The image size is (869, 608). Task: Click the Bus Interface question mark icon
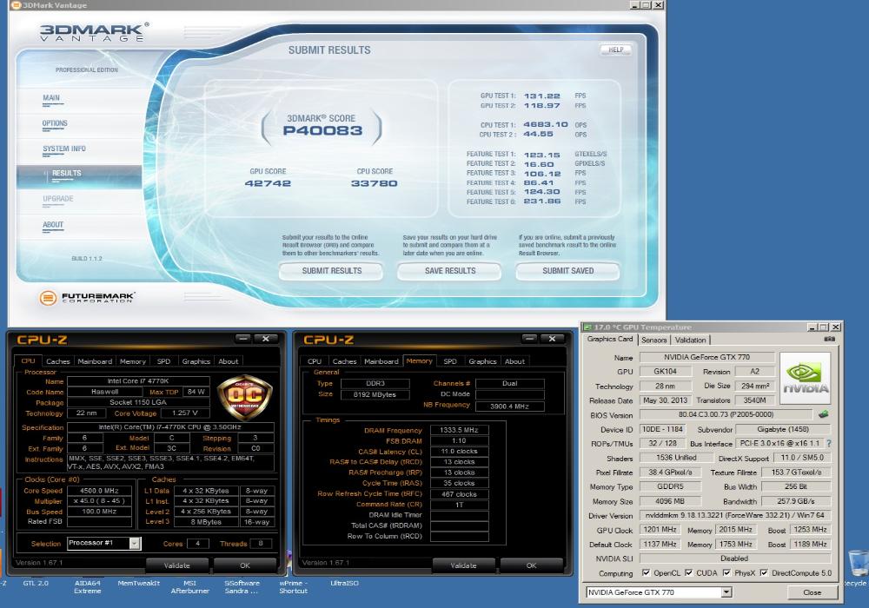pyautogui.click(x=829, y=444)
